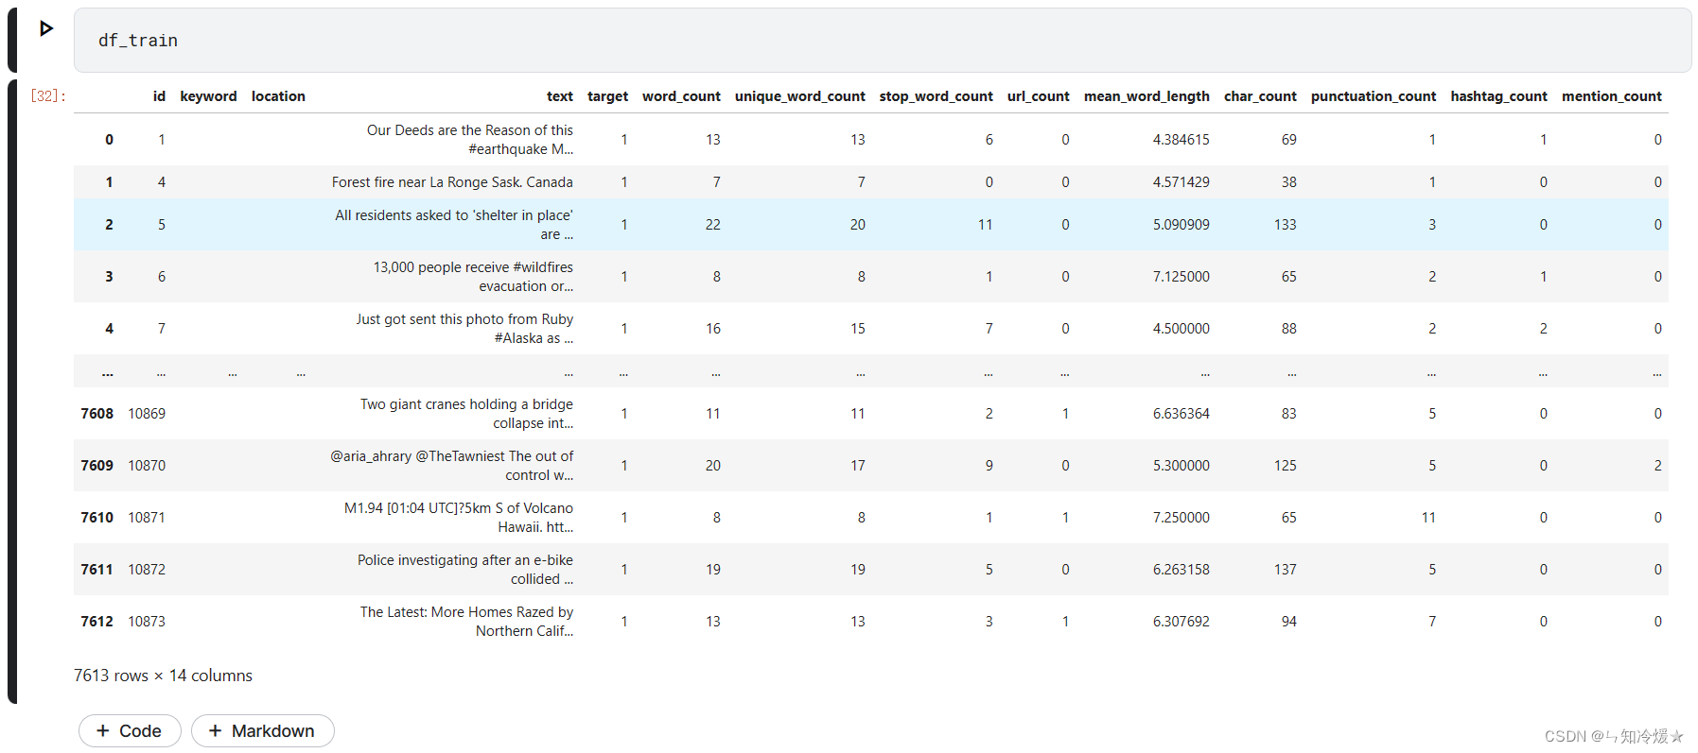
Task: Click the 'mean_word_length' column header
Action: (1147, 96)
